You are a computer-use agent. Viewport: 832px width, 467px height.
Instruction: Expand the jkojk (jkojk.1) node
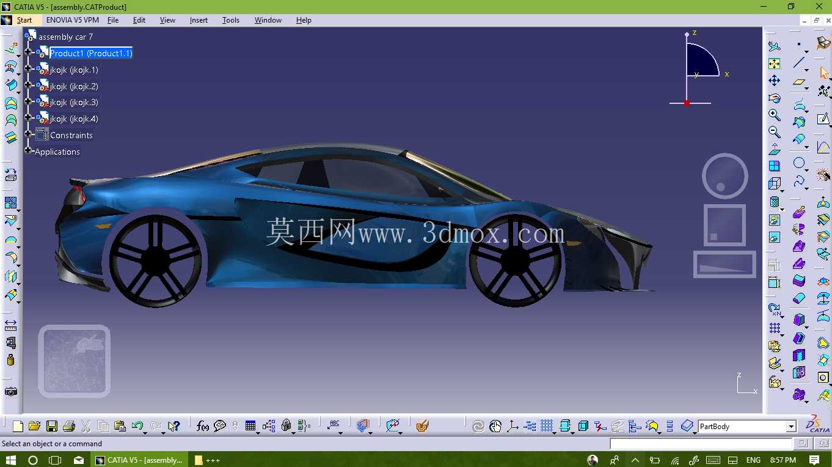point(28,69)
